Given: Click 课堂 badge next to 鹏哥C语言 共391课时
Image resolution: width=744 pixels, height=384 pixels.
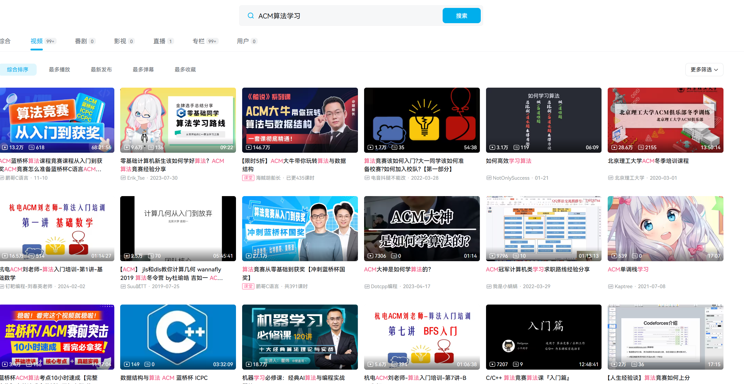Looking at the screenshot, I should [x=248, y=286].
